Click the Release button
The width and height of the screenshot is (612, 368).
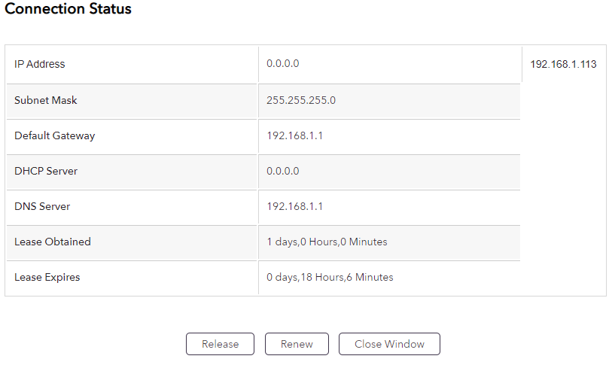point(220,344)
